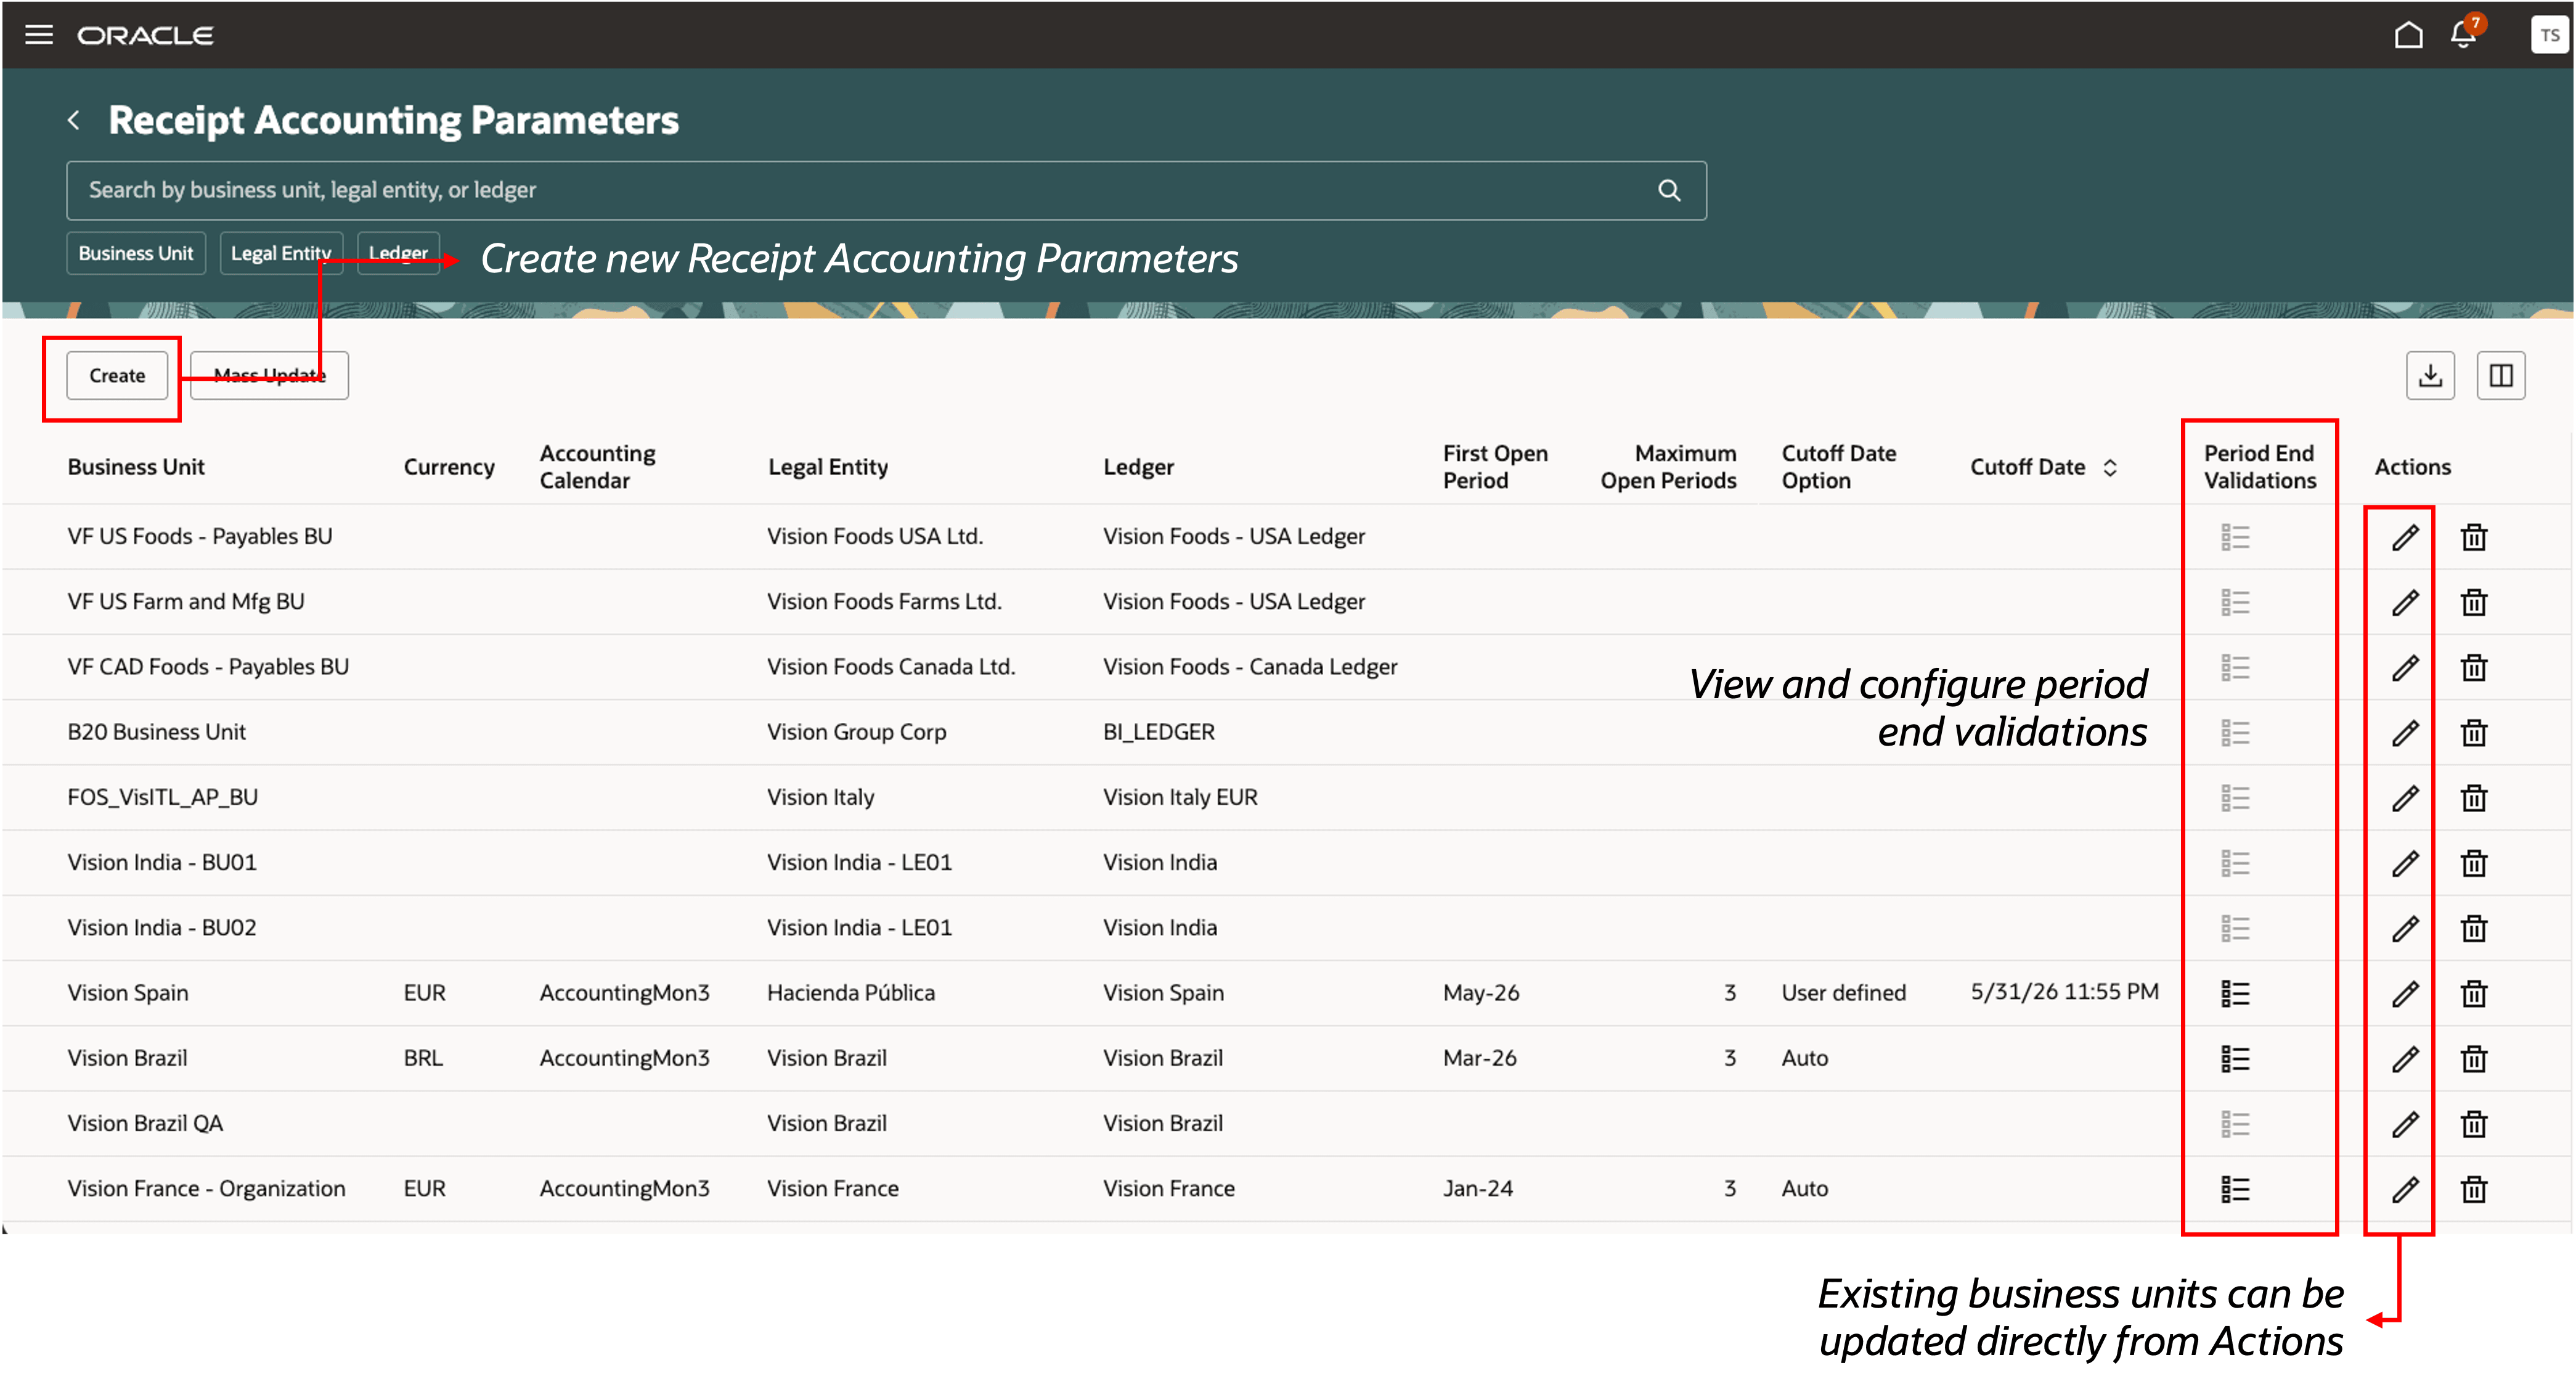Click the download export icon
Viewport: 2576px width, 1392px height.
(2430, 376)
